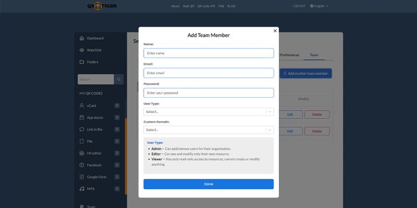Screen dimensions: 417x208
Task: Open Bulk QR from the top navigation
Action: click(x=189, y=6)
